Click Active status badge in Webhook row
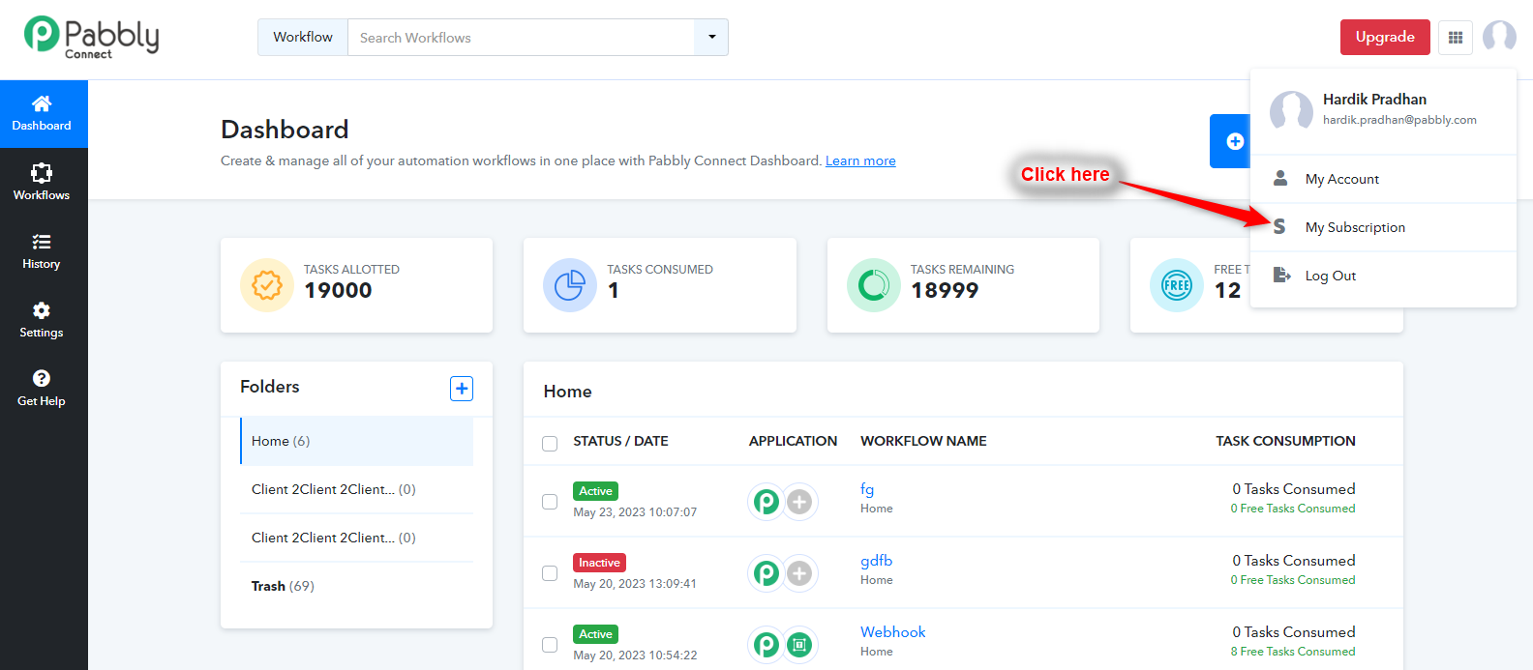The width and height of the screenshot is (1533, 670). [x=595, y=634]
